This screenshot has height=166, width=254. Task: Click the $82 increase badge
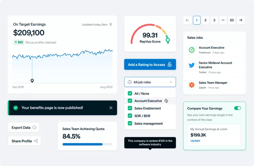point(19,42)
